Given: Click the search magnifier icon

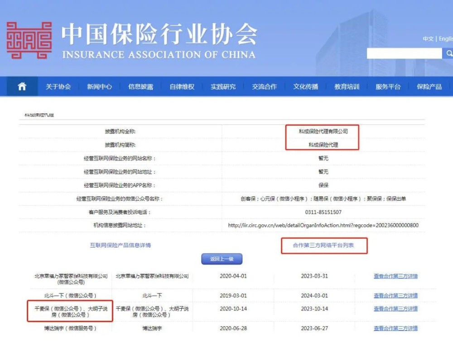Looking at the screenshot, I should [x=448, y=53].
